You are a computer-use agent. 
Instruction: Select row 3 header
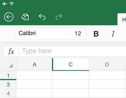[8, 84]
